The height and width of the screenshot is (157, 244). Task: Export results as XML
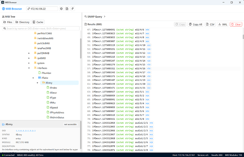[223, 24]
